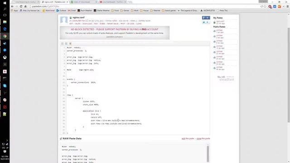Click the CLONE paste link
The image size is (290, 163).
tap(139, 24)
